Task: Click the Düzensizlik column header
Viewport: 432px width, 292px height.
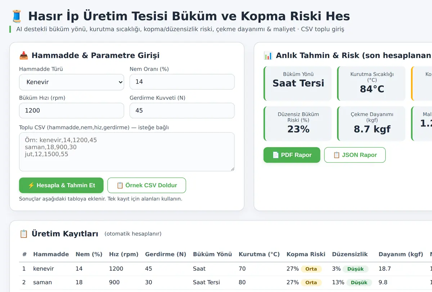Action: pos(350,254)
